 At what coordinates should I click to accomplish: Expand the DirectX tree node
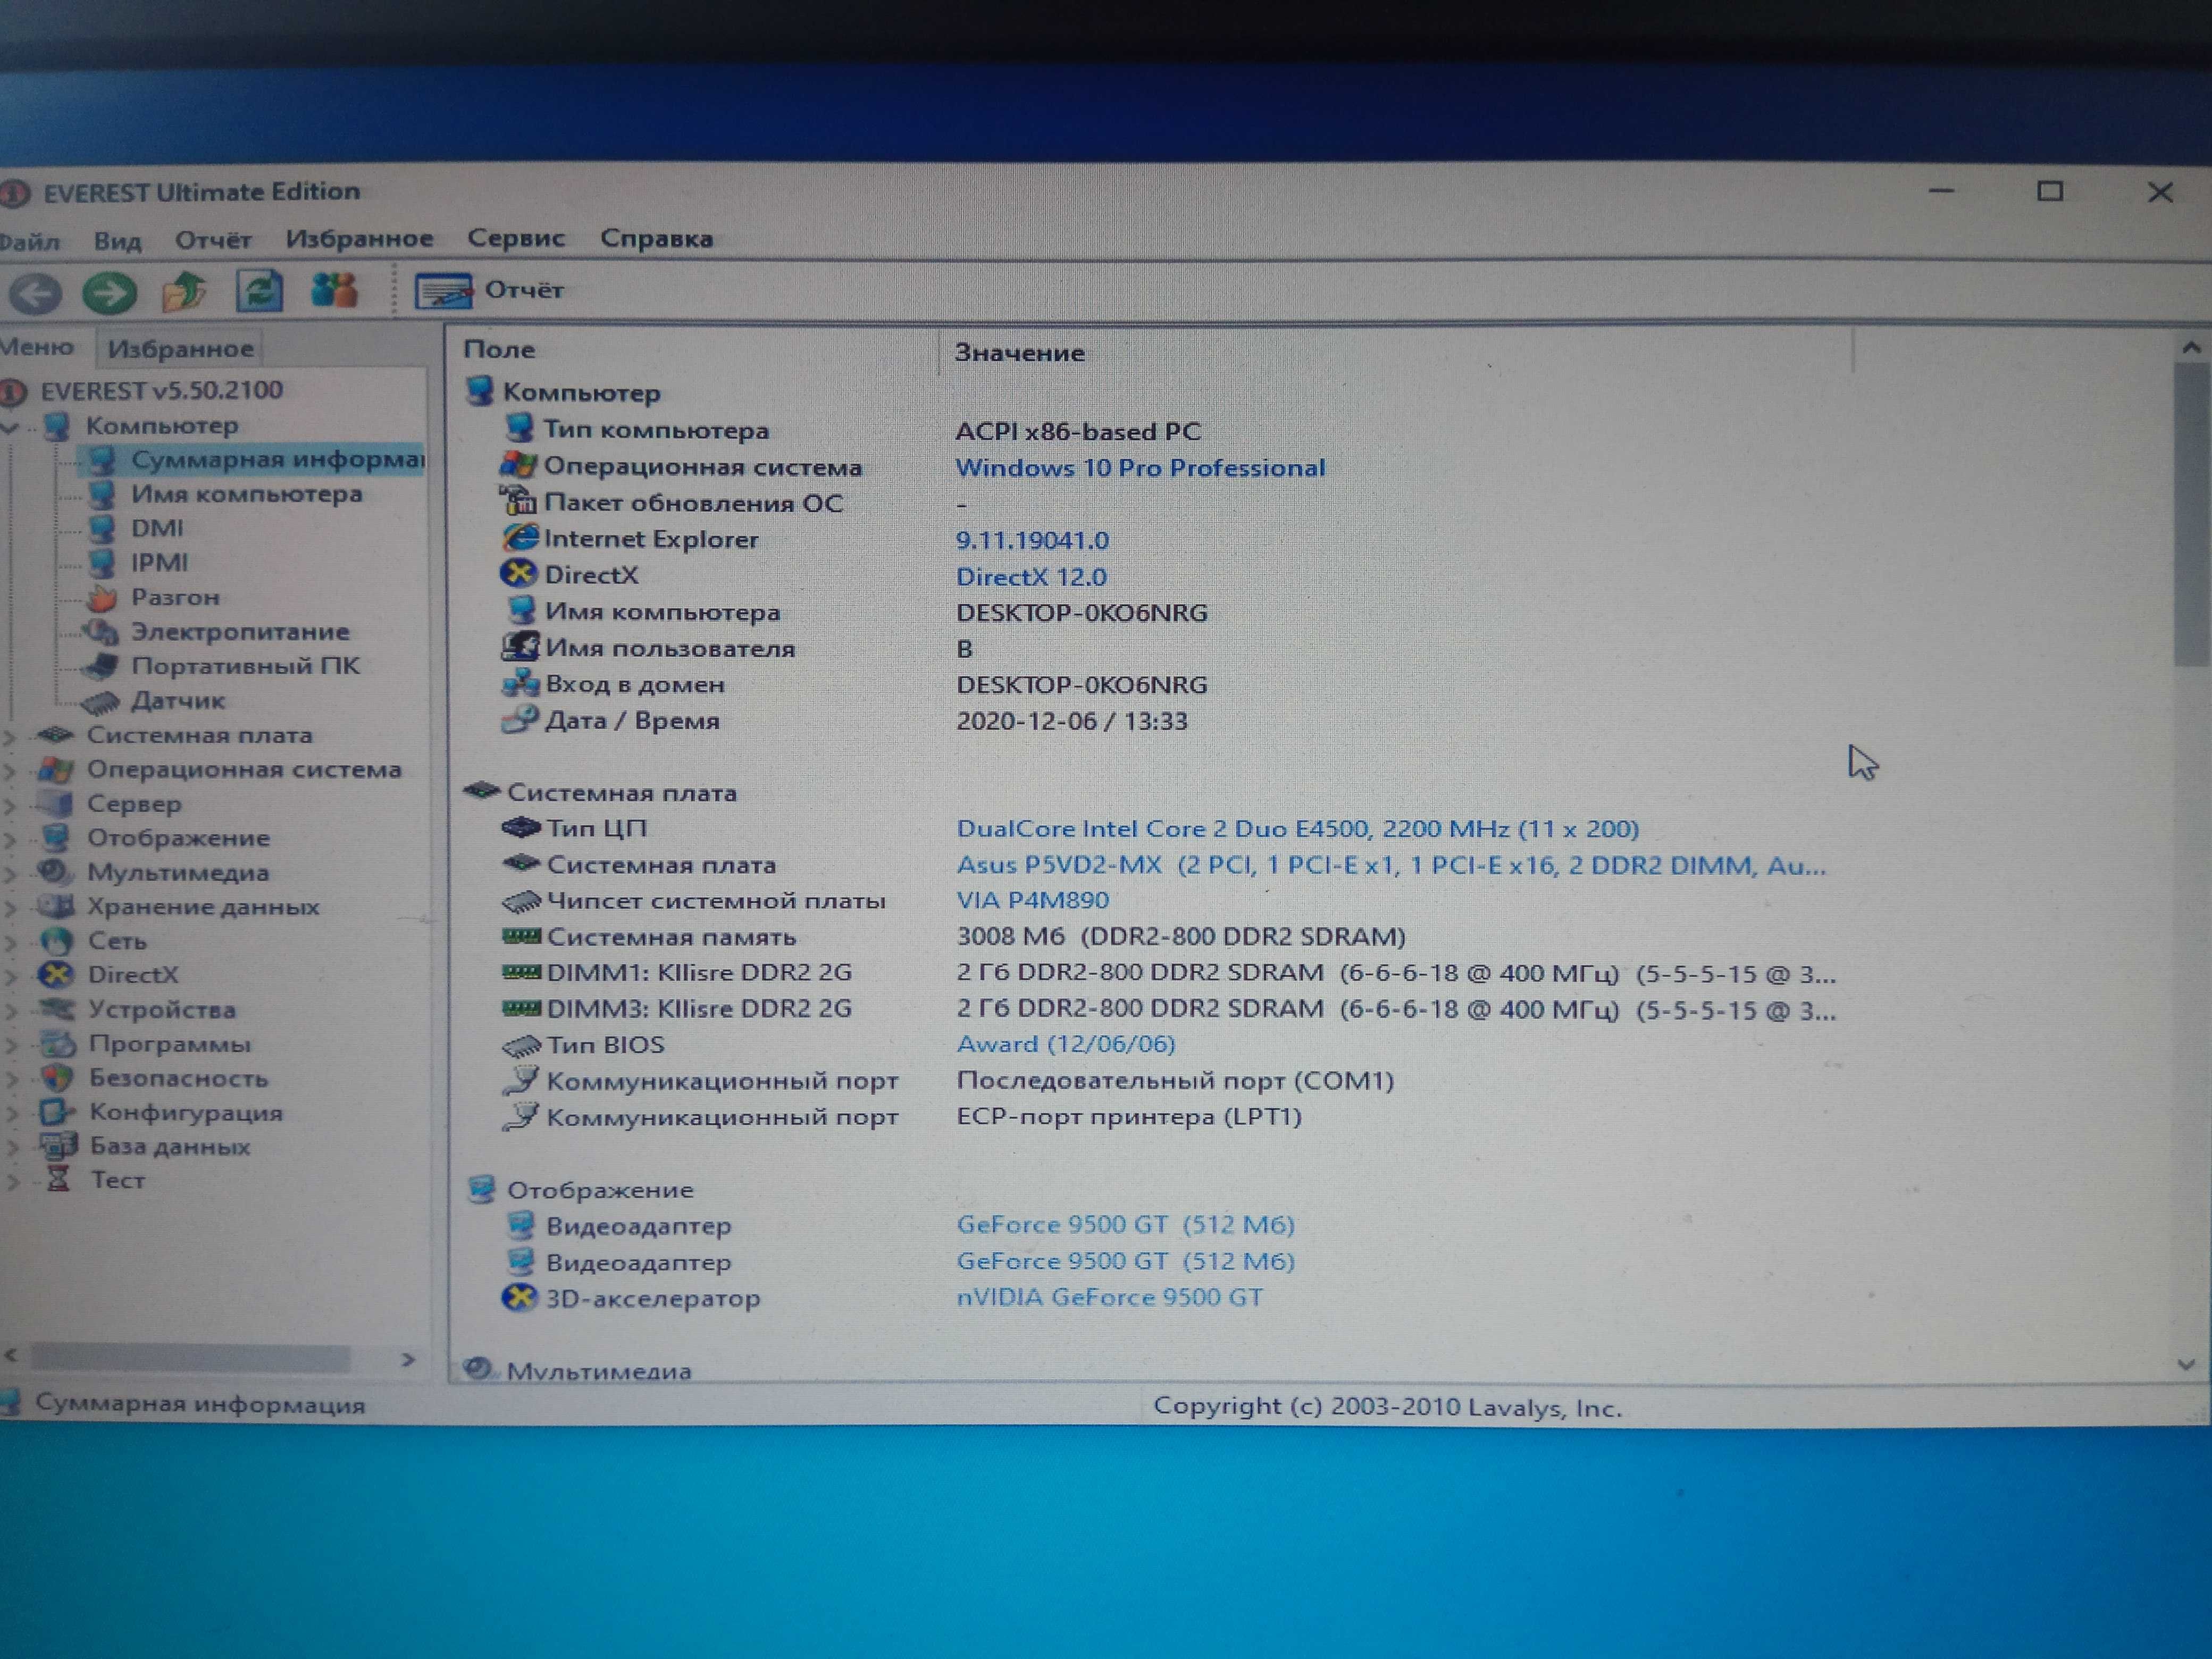tap(10, 976)
